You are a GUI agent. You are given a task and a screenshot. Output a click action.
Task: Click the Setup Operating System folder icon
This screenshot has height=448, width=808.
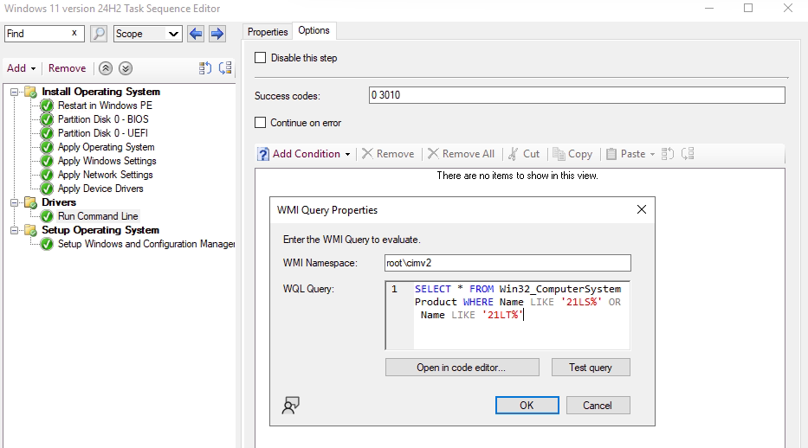(31, 230)
